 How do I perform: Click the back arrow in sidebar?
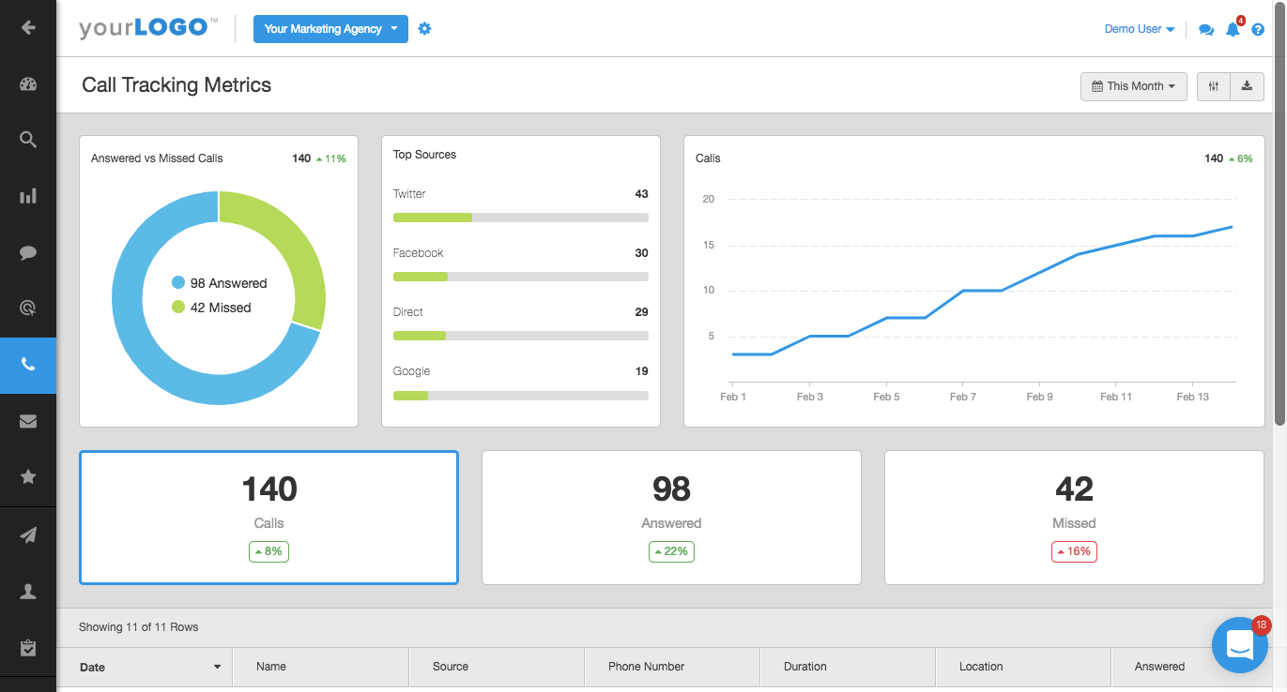pyautogui.click(x=28, y=28)
